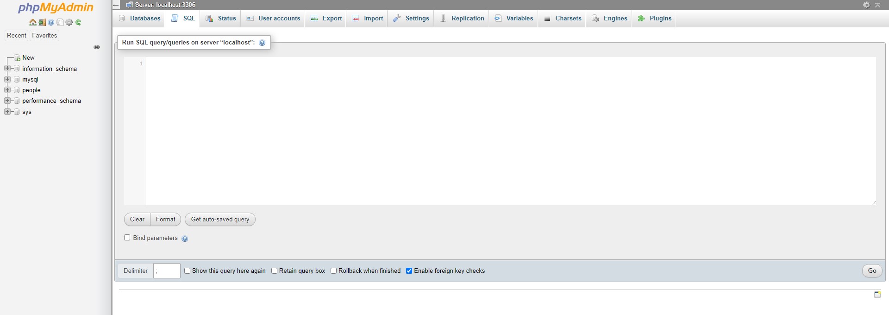Open help icon beside Bind parameters
The height and width of the screenshot is (315, 889).
click(x=185, y=239)
